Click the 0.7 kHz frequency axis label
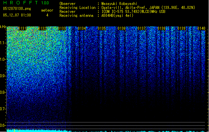 3,109
